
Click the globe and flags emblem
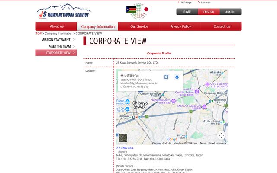pos(139,10)
